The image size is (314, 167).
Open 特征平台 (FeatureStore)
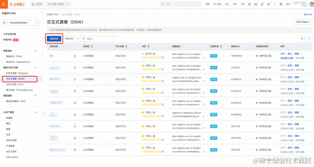tap(18, 62)
